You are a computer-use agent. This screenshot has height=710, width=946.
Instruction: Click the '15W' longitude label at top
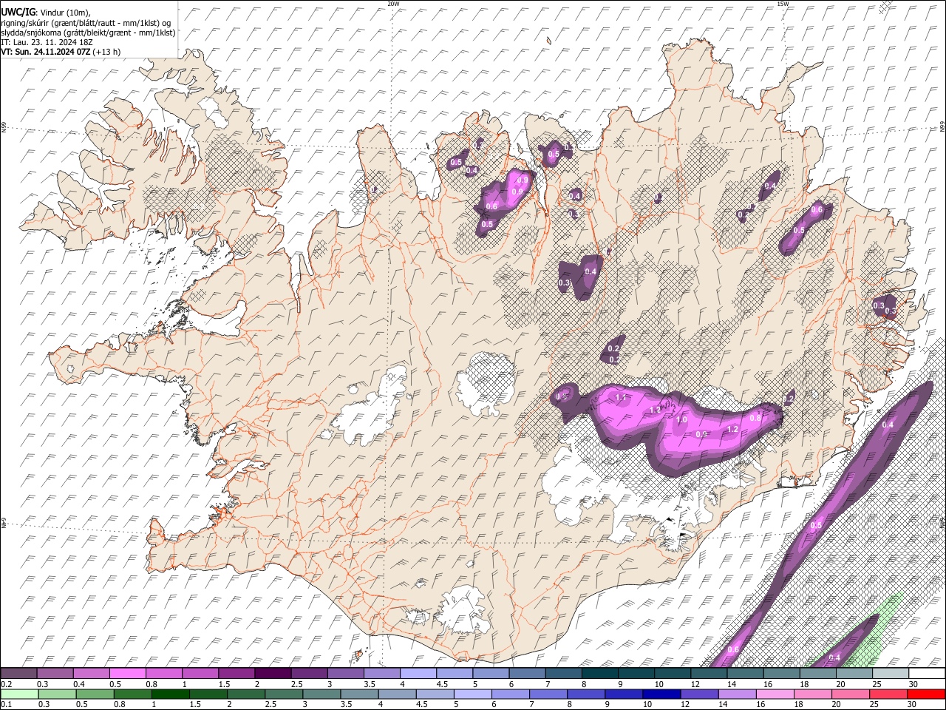(783, 4)
